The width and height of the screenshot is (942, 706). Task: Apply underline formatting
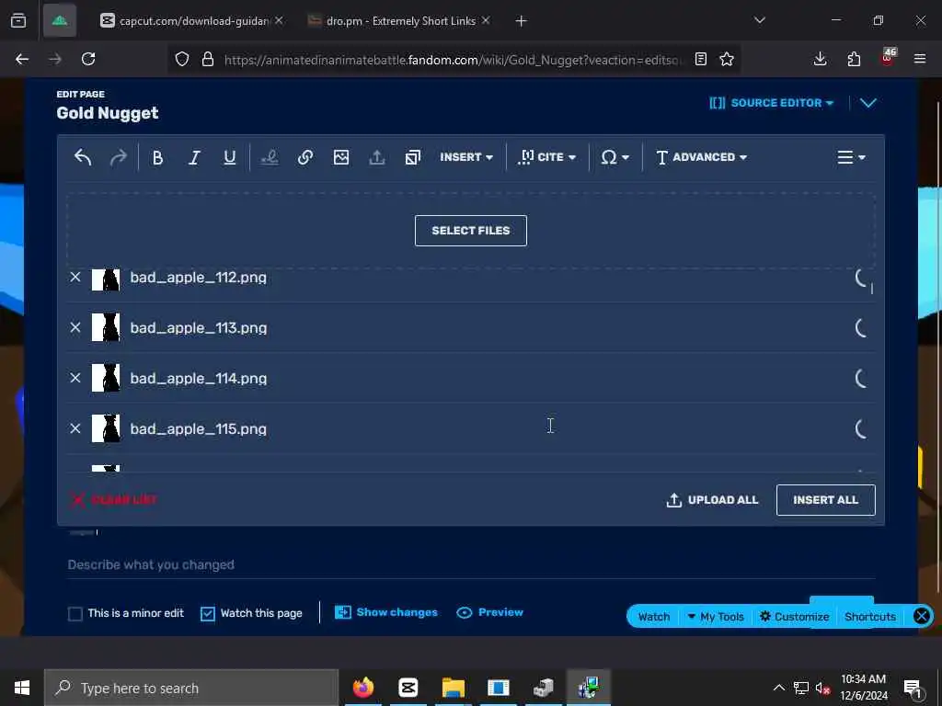click(x=229, y=157)
